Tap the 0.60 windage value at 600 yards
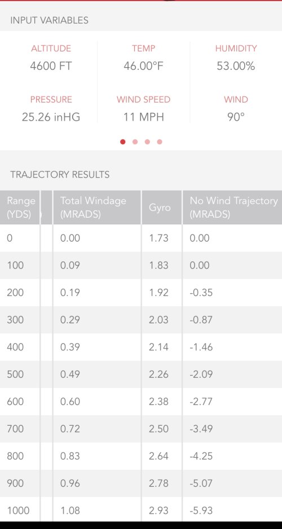 (x=70, y=402)
